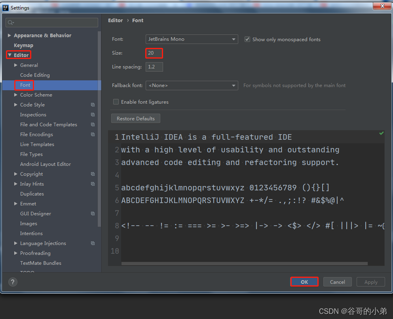Viewport: 393px width, 319px height.
Task: Open File Types settings
Action: 31,154
